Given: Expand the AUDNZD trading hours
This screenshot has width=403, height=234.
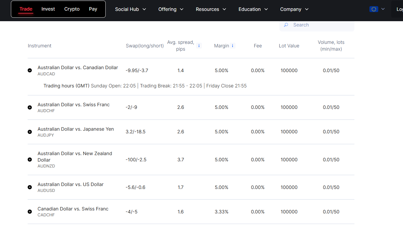Looking at the screenshot, I should 30,160.
